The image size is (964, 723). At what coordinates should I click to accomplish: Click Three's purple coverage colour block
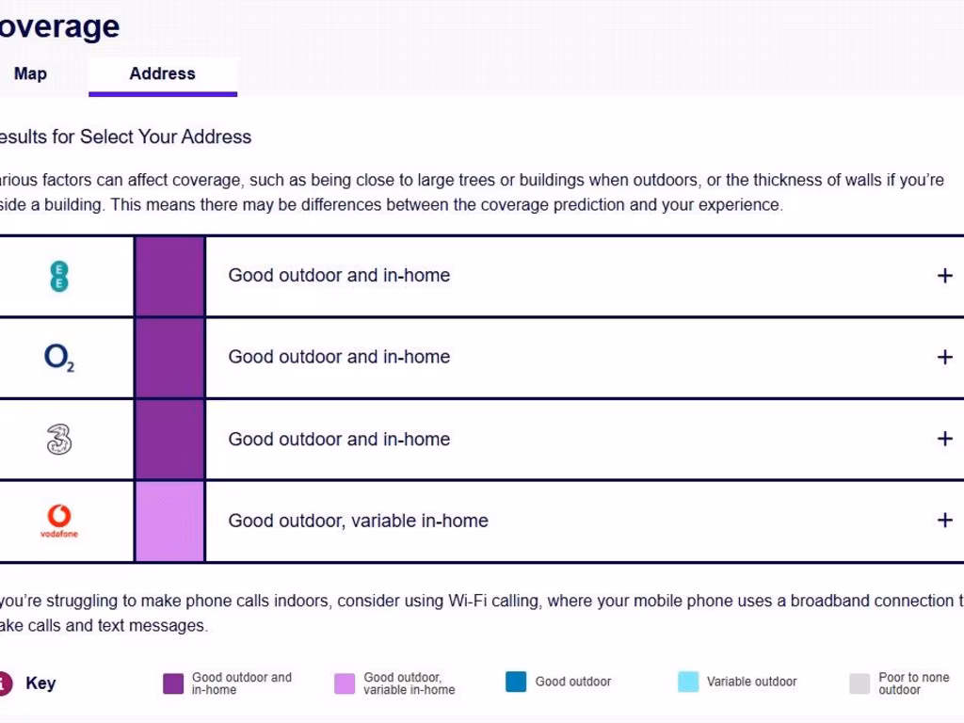coord(169,440)
